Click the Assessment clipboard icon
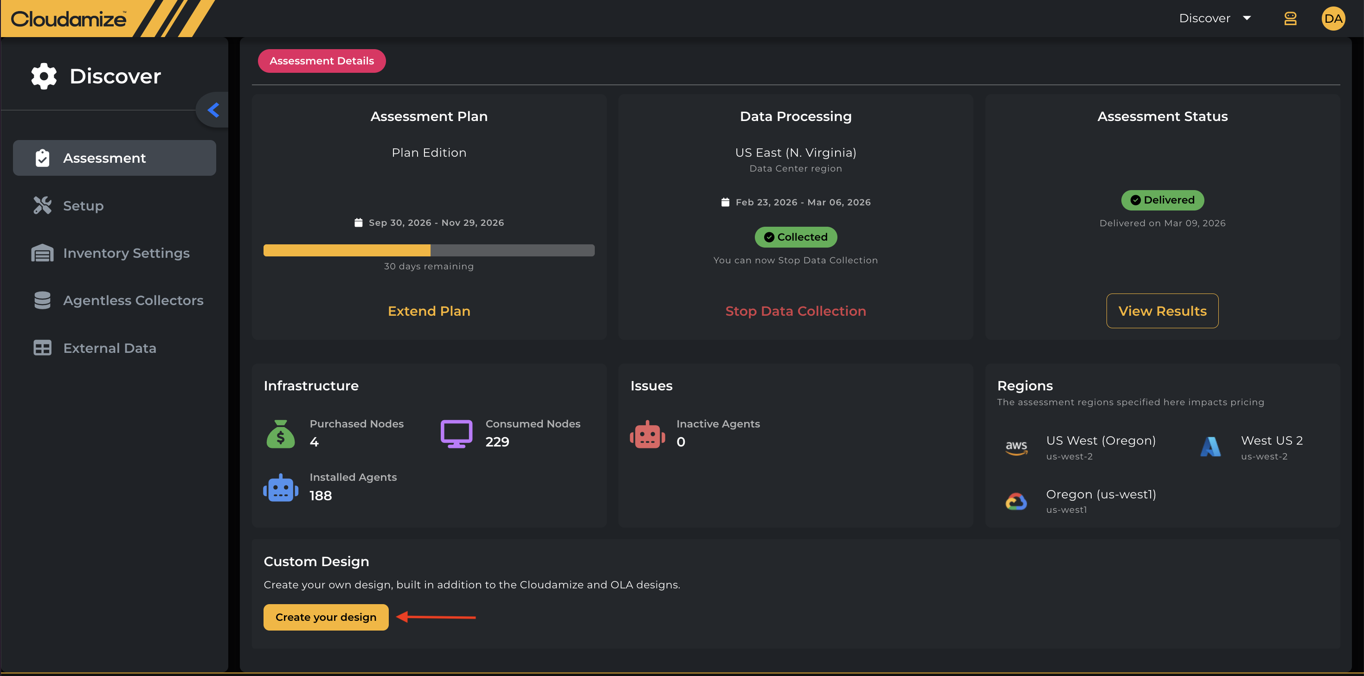1364x676 pixels. point(42,158)
